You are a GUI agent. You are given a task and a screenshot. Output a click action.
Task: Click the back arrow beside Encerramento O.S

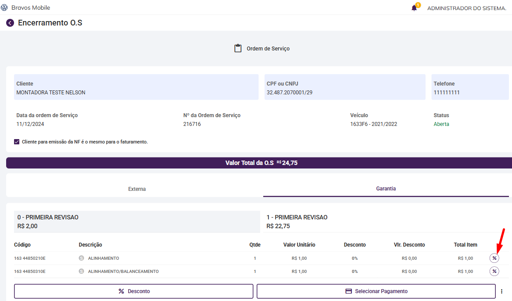click(10, 23)
